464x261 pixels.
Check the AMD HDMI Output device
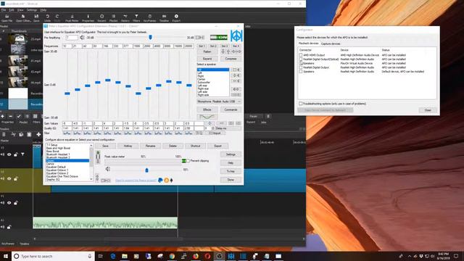(x=301, y=55)
